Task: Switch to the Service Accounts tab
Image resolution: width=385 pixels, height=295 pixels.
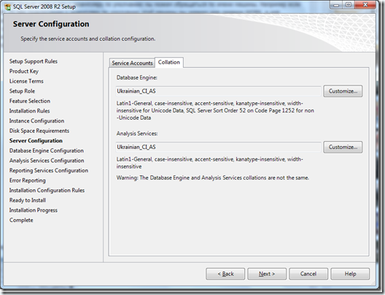Action: coord(132,64)
